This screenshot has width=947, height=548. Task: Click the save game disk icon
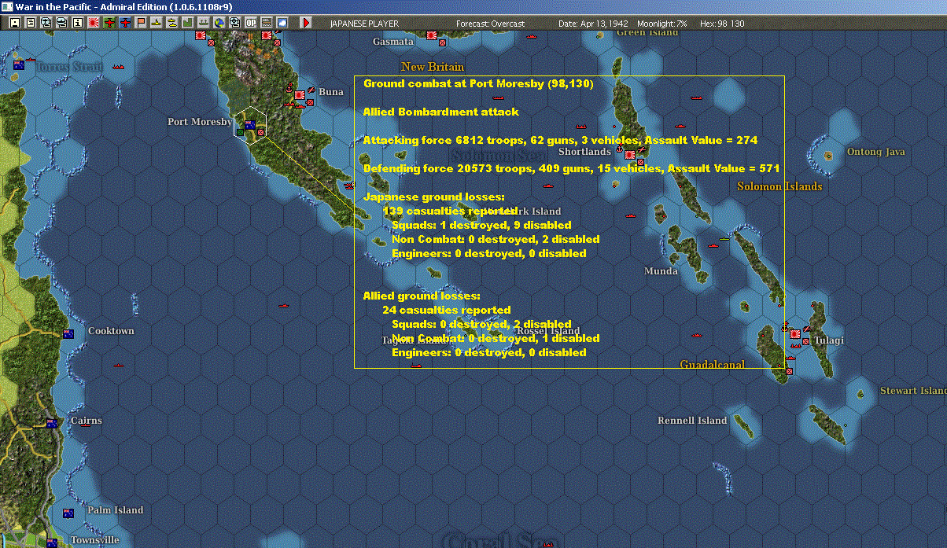coord(14,23)
